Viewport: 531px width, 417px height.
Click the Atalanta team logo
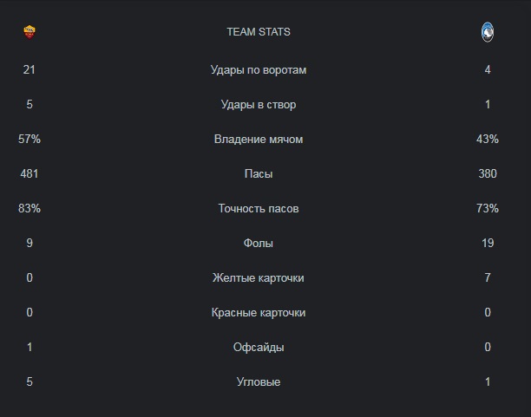tap(487, 32)
